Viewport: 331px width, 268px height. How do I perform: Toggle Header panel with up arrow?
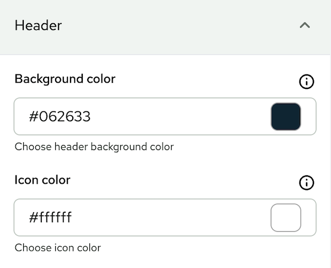pyautogui.click(x=305, y=25)
